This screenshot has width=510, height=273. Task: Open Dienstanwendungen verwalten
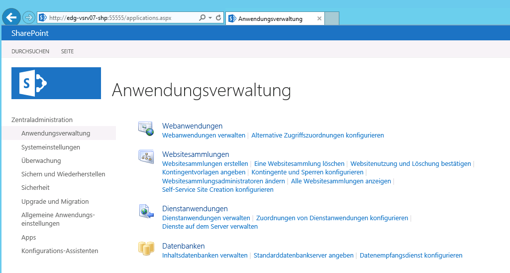(206, 218)
